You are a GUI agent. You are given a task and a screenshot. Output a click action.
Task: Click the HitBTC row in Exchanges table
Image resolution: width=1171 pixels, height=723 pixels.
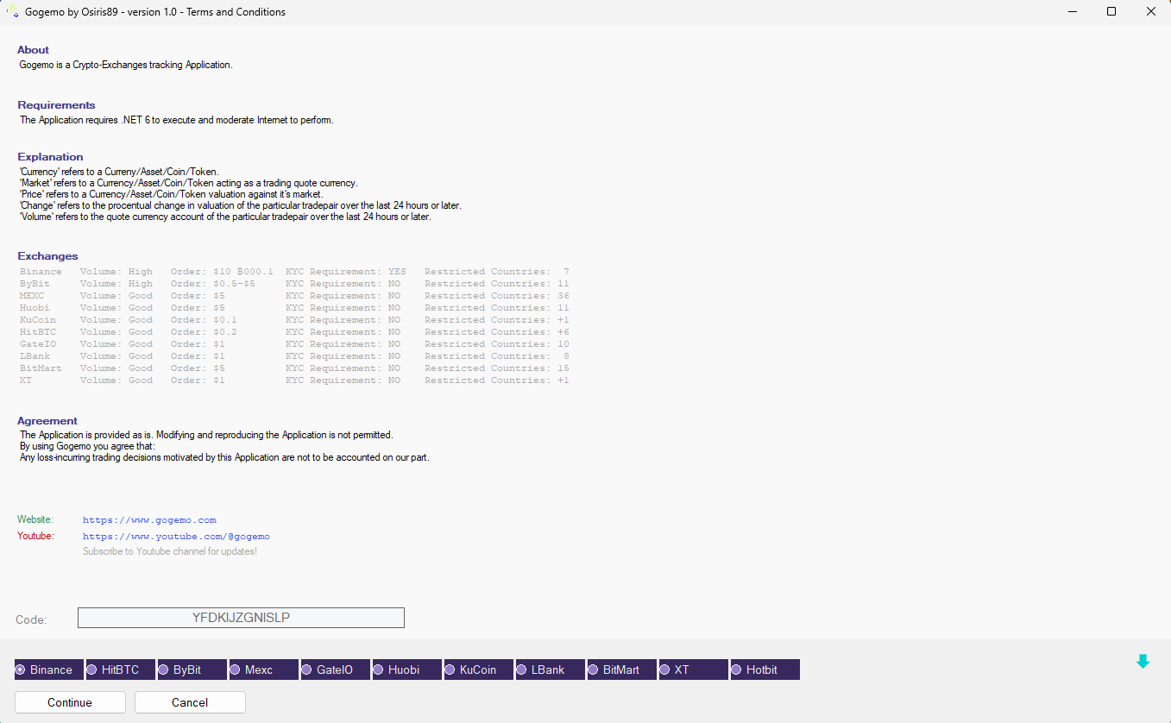pyautogui.click(x=294, y=332)
